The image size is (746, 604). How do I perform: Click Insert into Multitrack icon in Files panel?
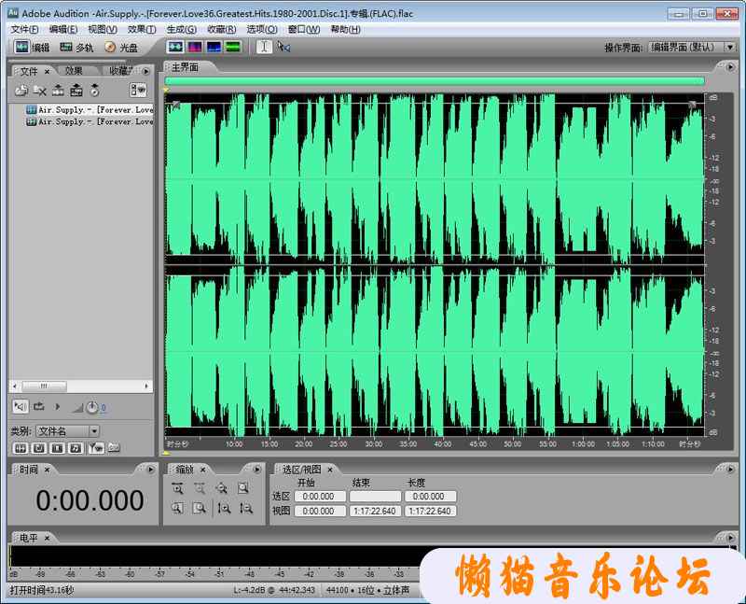[x=58, y=90]
